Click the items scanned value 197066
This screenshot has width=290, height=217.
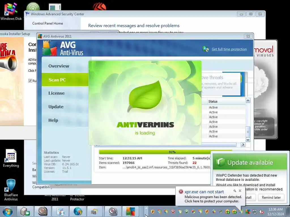129,163
